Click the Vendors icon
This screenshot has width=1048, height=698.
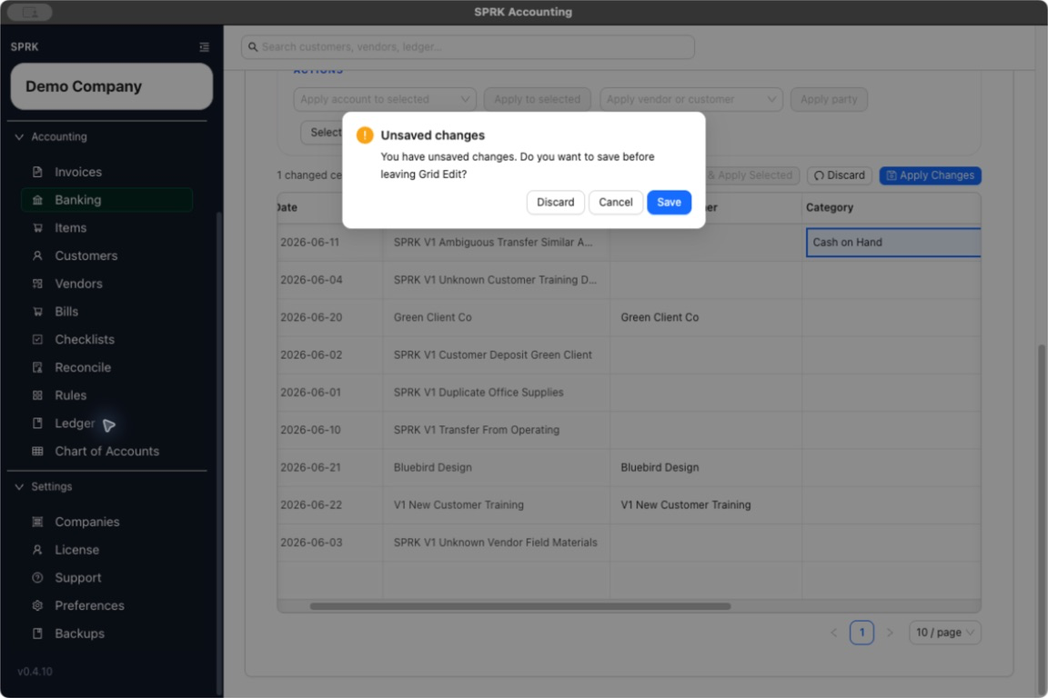[37, 284]
